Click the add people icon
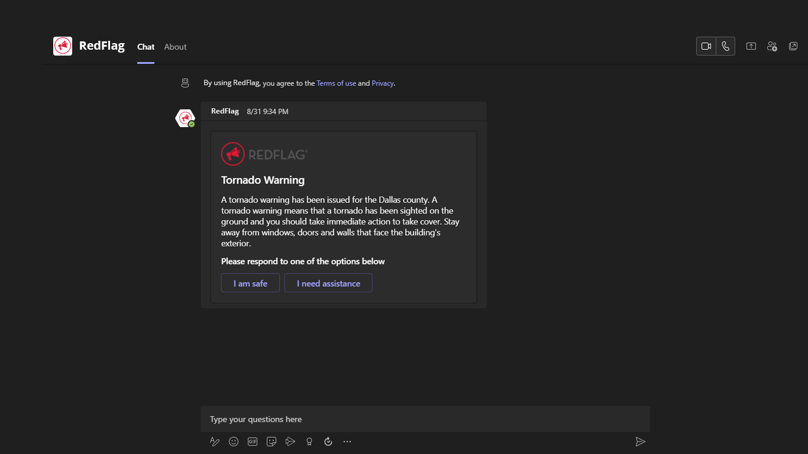The height and width of the screenshot is (454, 808). [772, 46]
